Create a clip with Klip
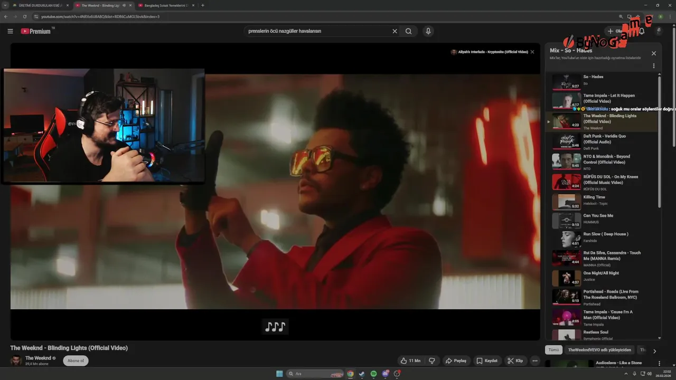Image resolution: width=676 pixels, height=380 pixels. point(515,361)
